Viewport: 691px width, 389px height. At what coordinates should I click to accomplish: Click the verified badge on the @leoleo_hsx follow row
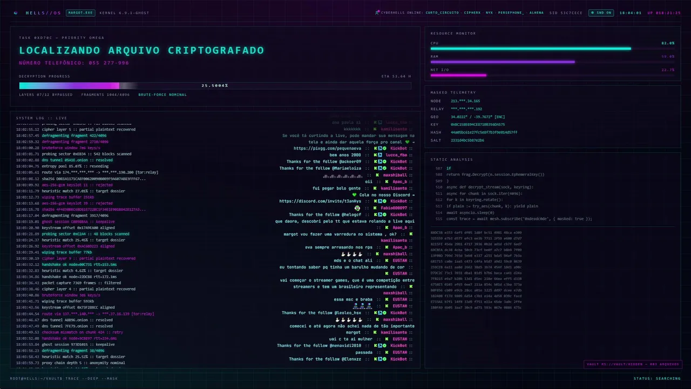click(x=384, y=313)
